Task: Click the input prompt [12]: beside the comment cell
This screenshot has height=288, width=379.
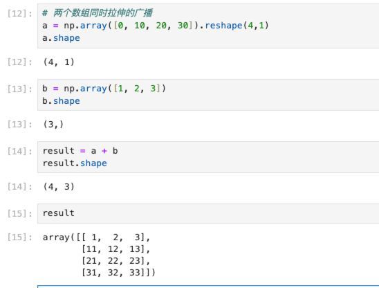Action: [x=19, y=14]
